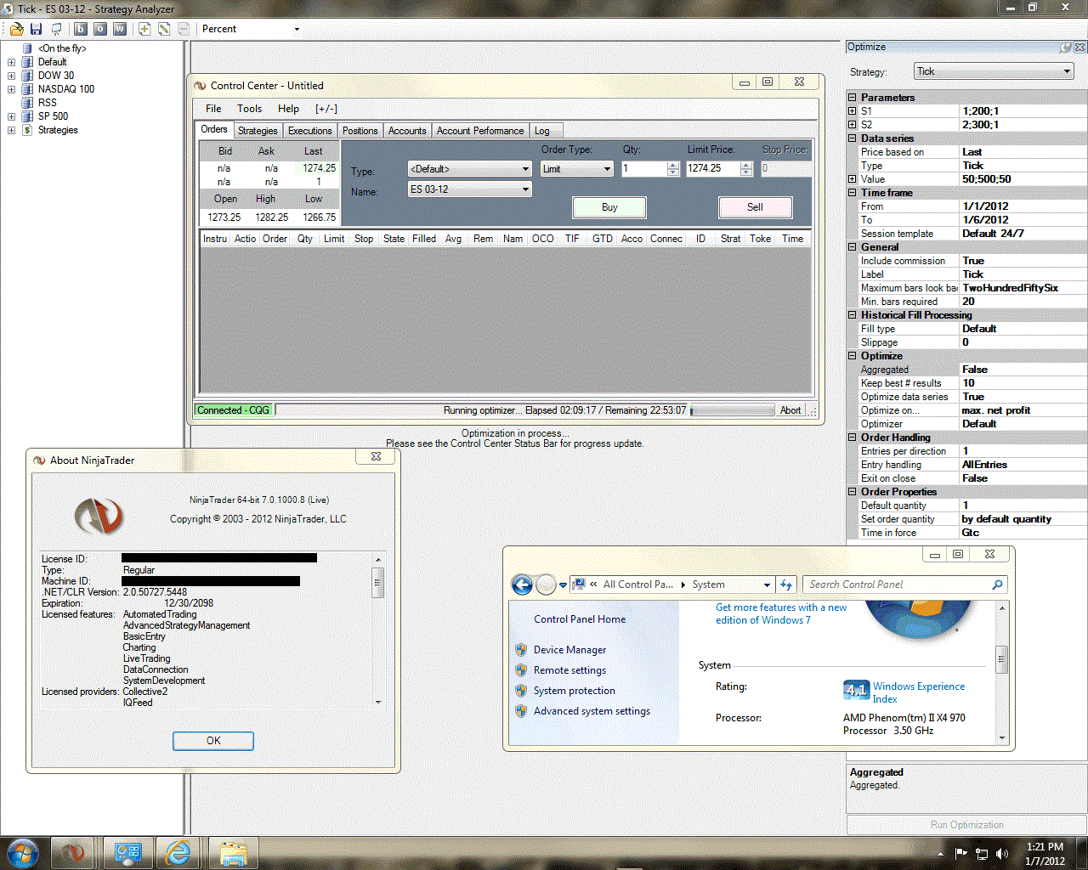Image resolution: width=1088 pixels, height=870 pixels.
Task: Expand the S2 parameter row
Action: (853, 125)
